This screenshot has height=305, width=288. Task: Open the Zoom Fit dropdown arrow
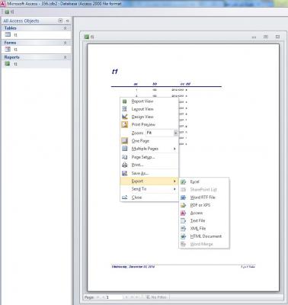pos(175,133)
